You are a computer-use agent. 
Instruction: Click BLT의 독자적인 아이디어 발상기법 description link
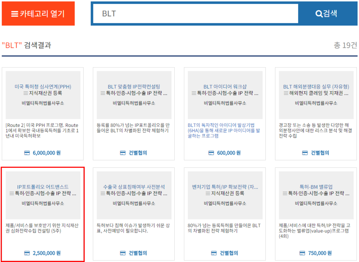pos(224,131)
